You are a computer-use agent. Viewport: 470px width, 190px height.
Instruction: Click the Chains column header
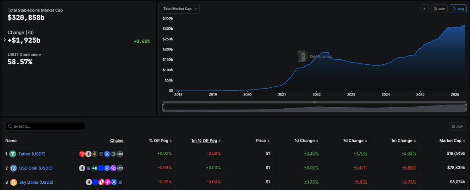117,141
